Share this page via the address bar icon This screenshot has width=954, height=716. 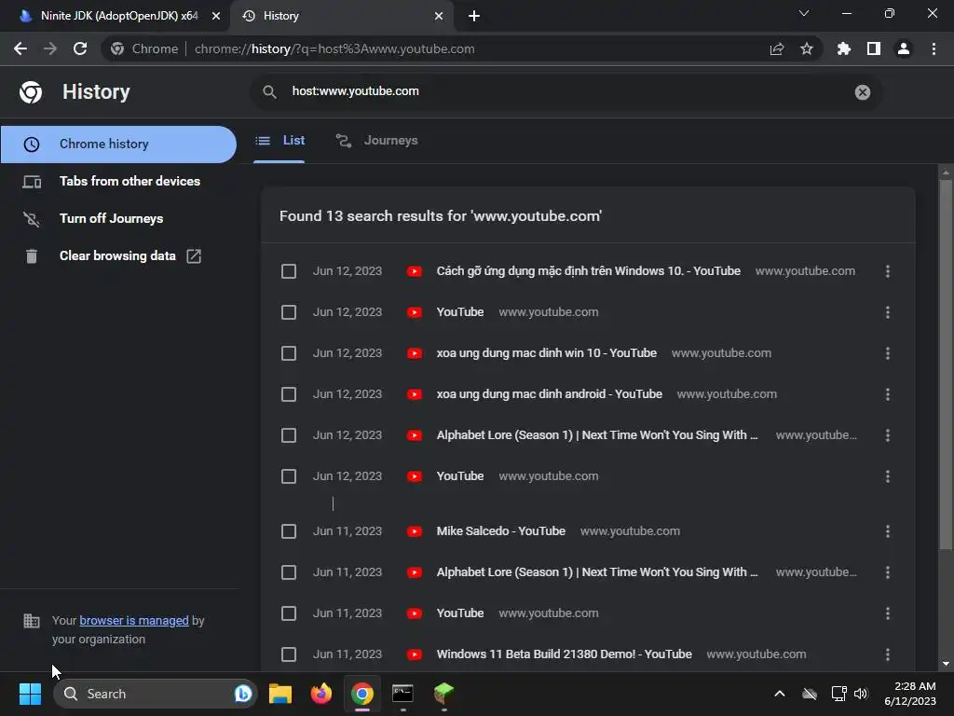point(777,48)
